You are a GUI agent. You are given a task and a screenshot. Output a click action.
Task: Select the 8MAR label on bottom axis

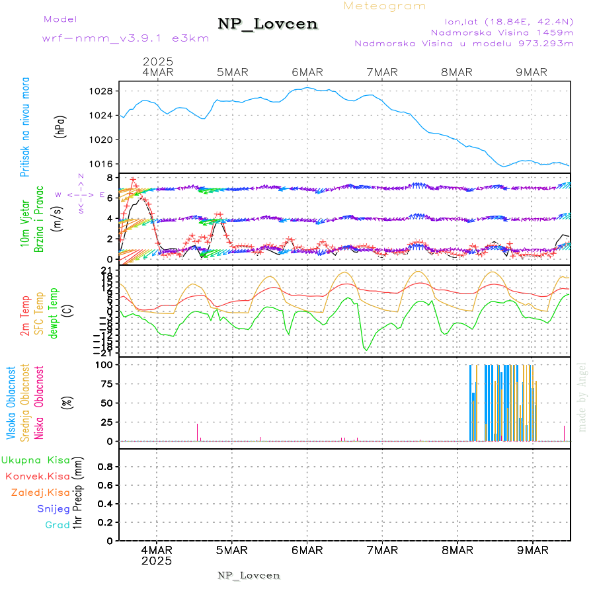[457, 549]
